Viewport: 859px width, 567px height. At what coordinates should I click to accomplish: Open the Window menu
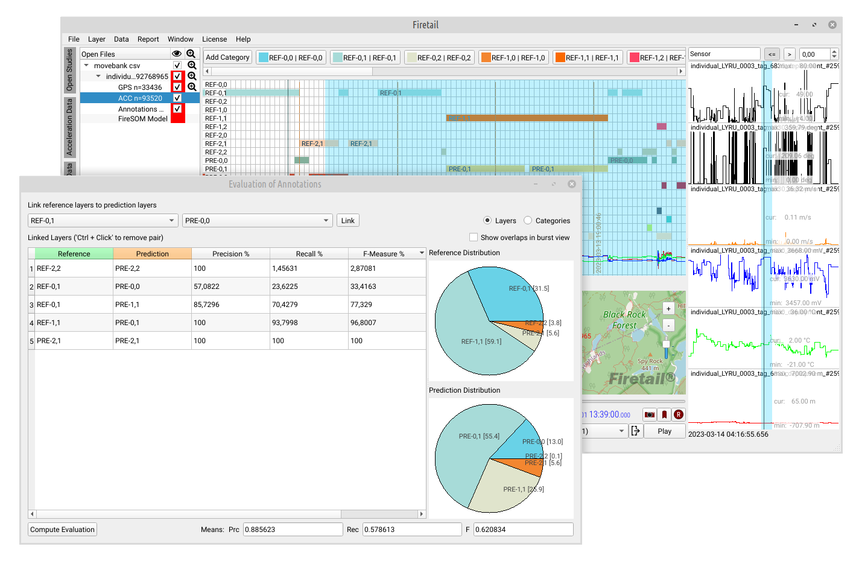click(180, 39)
